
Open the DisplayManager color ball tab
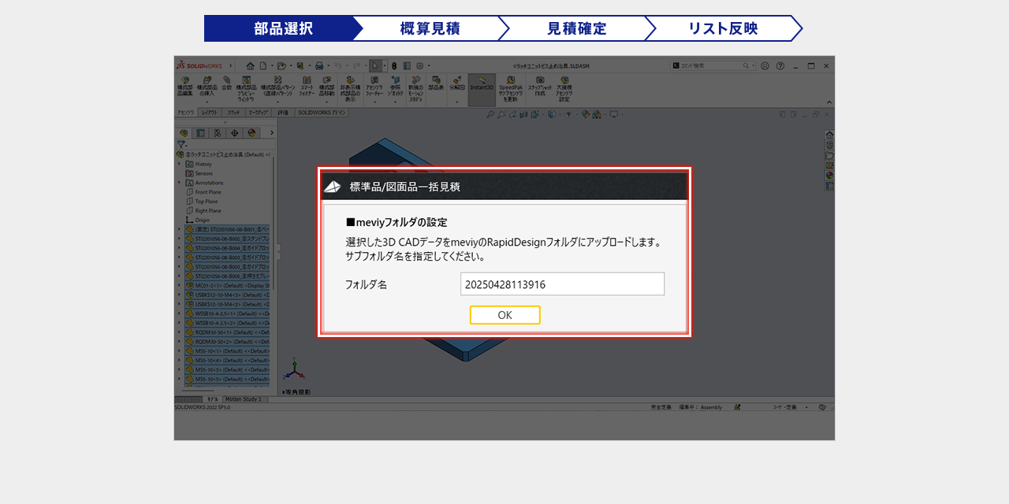(251, 133)
